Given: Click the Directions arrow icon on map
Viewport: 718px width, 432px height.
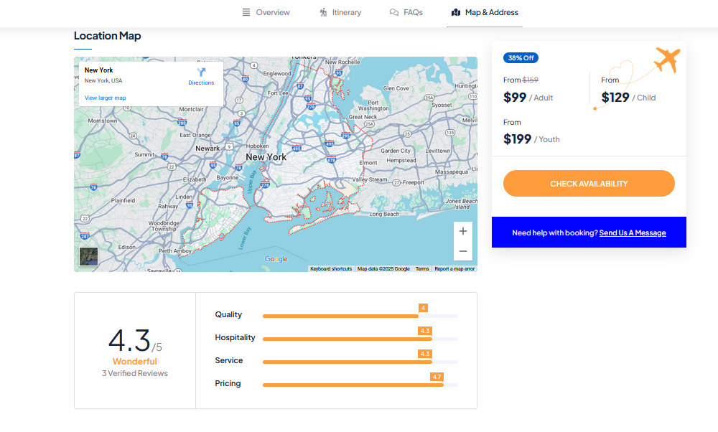Looking at the screenshot, I should pyautogui.click(x=201, y=72).
